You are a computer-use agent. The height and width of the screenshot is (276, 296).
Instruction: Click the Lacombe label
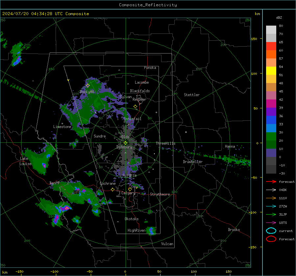pos(142,82)
